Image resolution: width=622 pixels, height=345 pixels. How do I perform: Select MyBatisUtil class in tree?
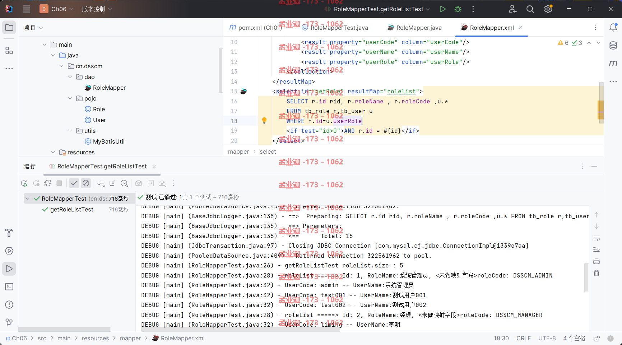(105, 141)
